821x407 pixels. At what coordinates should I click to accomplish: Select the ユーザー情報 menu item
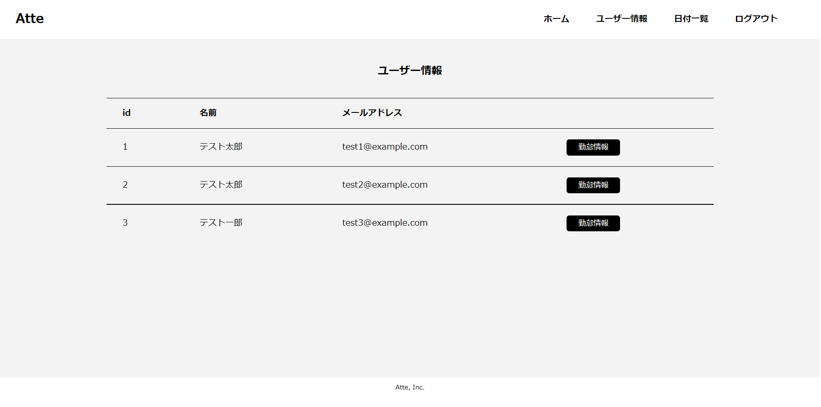(621, 19)
